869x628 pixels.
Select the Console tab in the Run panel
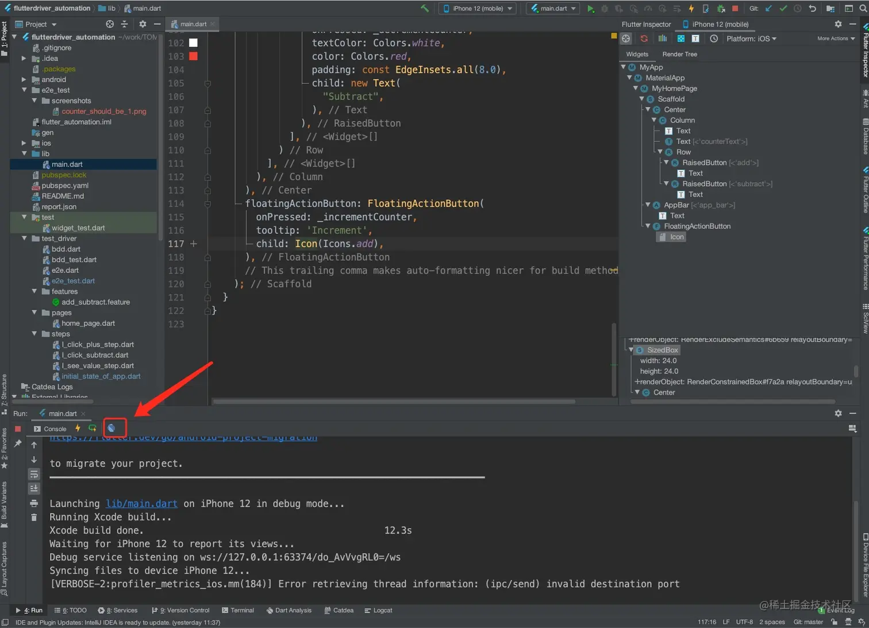50,429
